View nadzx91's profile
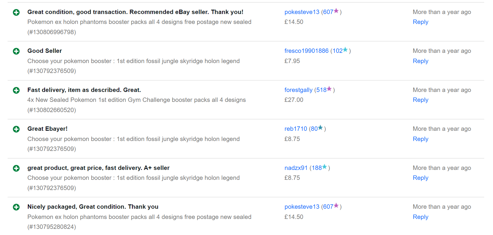 coord(296,168)
